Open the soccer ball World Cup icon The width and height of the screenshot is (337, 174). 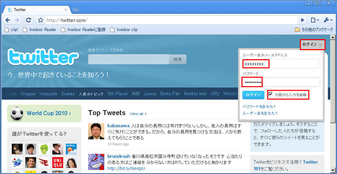point(17,113)
